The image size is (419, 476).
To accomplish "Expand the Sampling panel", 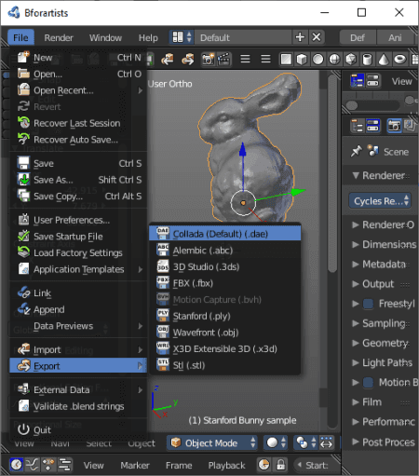I will 356,323.
